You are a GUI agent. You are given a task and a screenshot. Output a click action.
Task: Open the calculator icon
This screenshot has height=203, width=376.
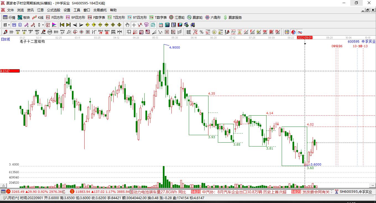tap(167, 25)
